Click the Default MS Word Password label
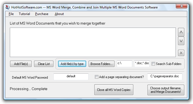 tap(30, 77)
